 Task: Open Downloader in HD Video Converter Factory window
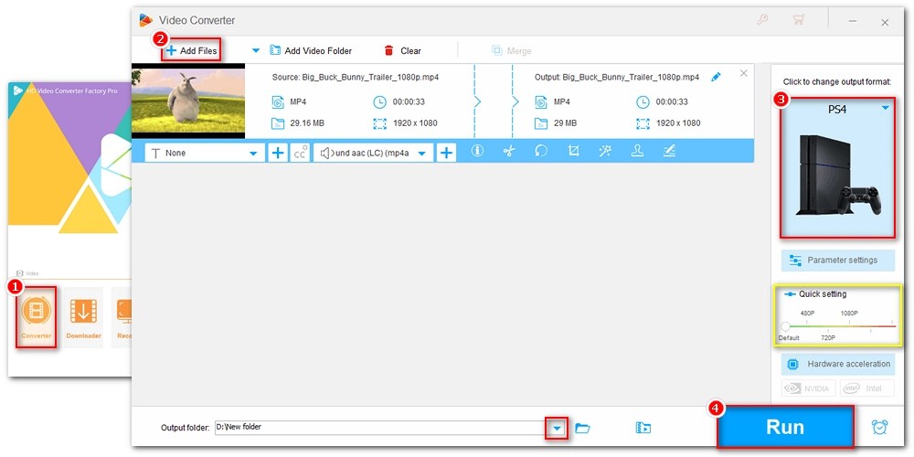(x=83, y=317)
